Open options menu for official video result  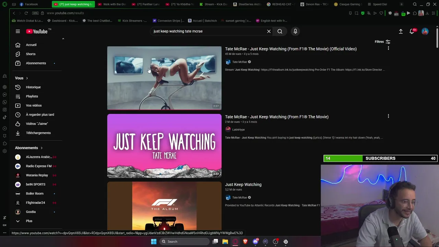point(388,48)
